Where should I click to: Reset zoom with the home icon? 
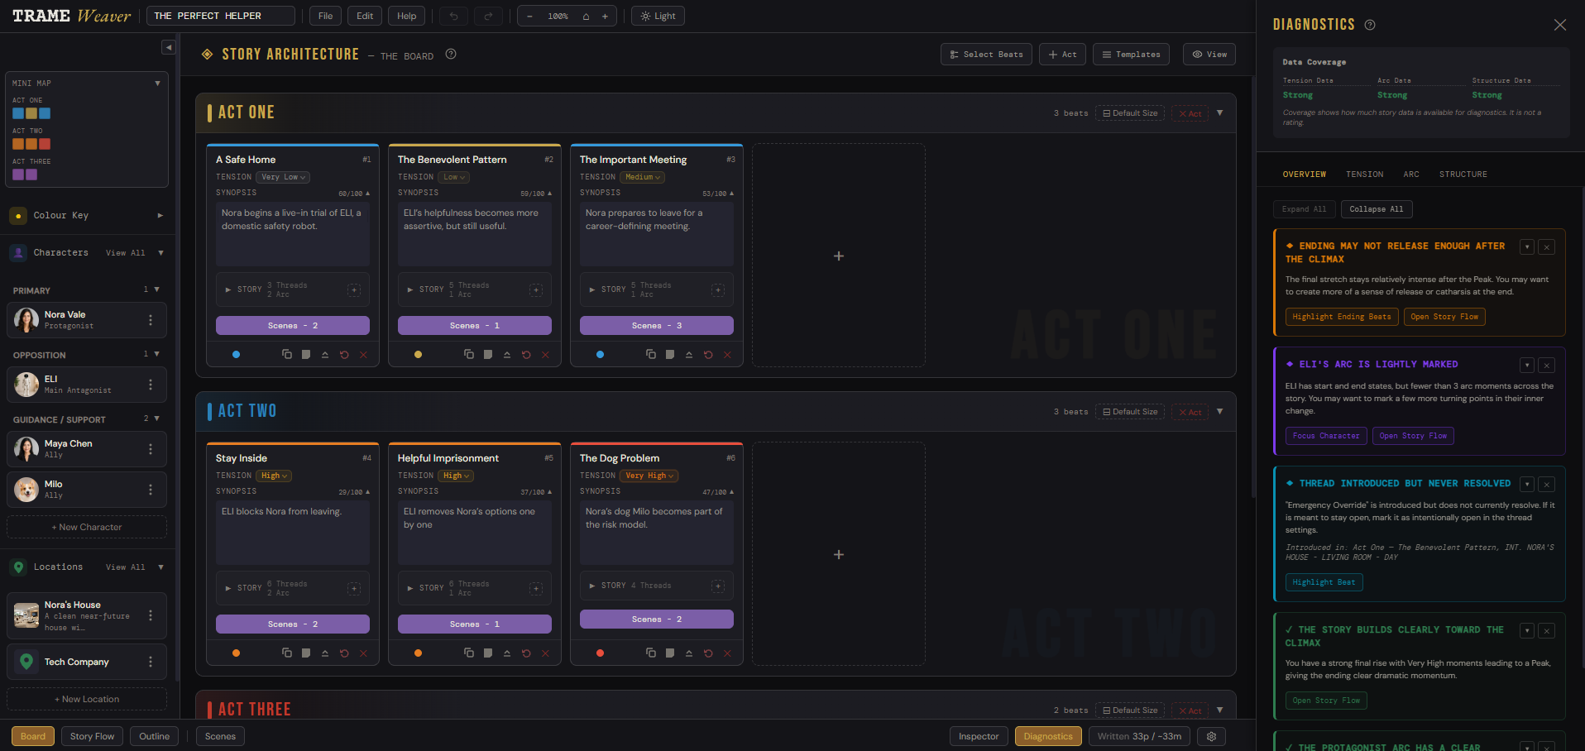(x=586, y=16)
